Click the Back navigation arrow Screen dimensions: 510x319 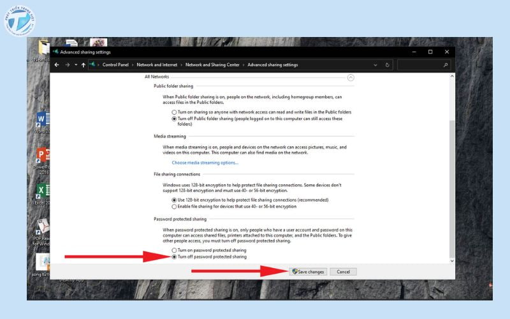[57, 64]
